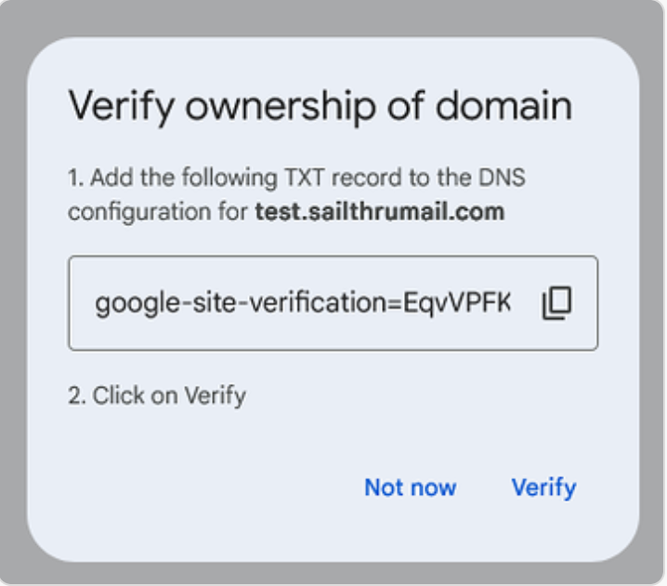Copy the TXT record to clipboard

click(556, 302)
